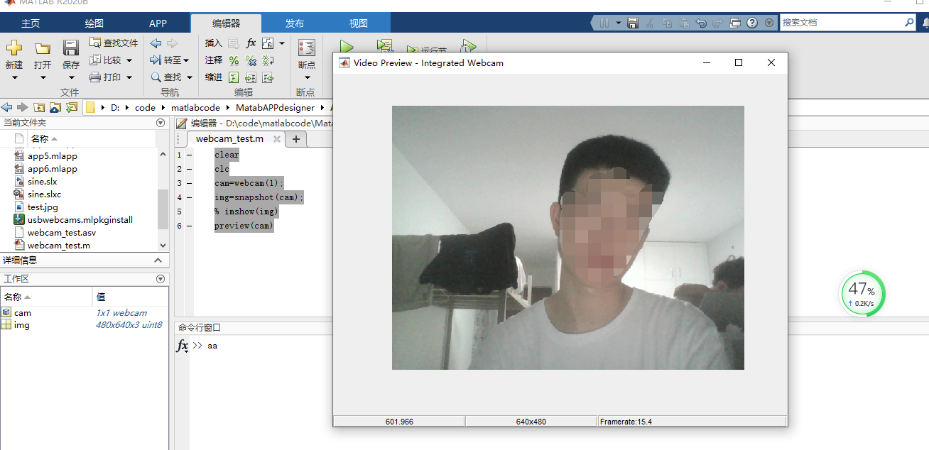Expand the 详细信息 panel
This screenshot has height=450, width=929.
coord(159,260)
